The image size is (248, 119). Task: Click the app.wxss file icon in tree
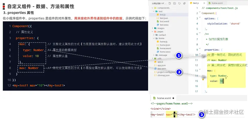point(155,69)
